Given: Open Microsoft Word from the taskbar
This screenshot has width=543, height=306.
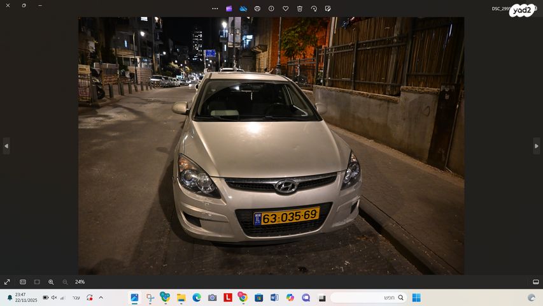Looking at the screenshot, I should point(274,298).
